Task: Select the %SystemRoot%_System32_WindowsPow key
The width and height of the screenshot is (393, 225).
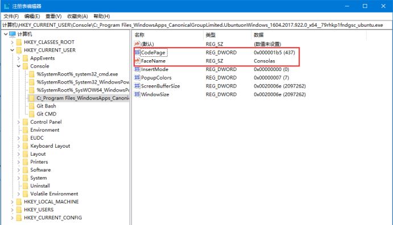Action: [x=82, y=82]
